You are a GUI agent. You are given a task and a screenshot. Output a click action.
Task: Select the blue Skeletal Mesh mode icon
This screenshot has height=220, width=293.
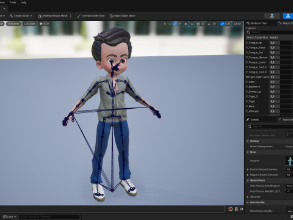point(288,16)
